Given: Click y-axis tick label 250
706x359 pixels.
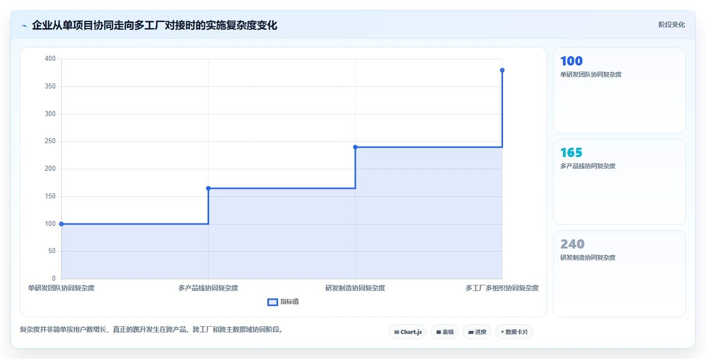Looking at the screenshot, I should pos(50,141).
